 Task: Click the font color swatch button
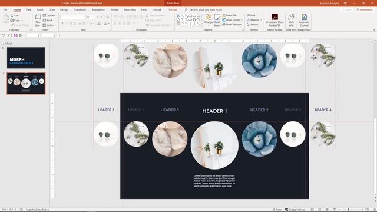coord(105,24)
